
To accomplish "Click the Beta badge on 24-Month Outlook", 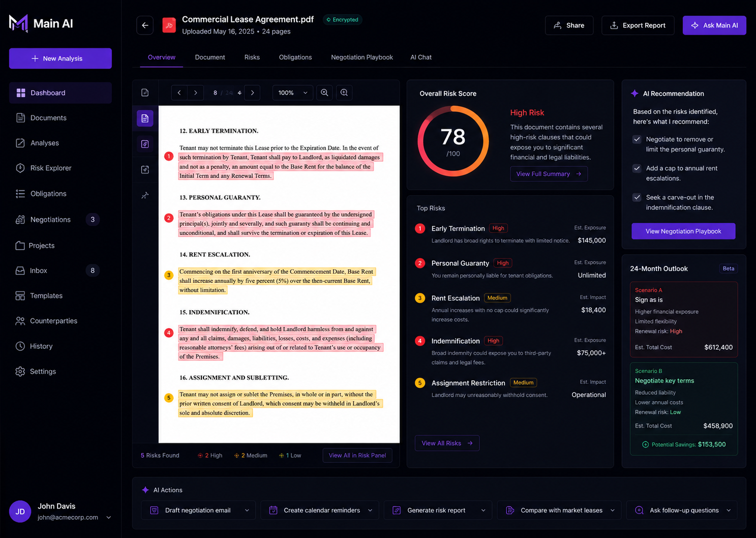I will click(x=729, y=268).
